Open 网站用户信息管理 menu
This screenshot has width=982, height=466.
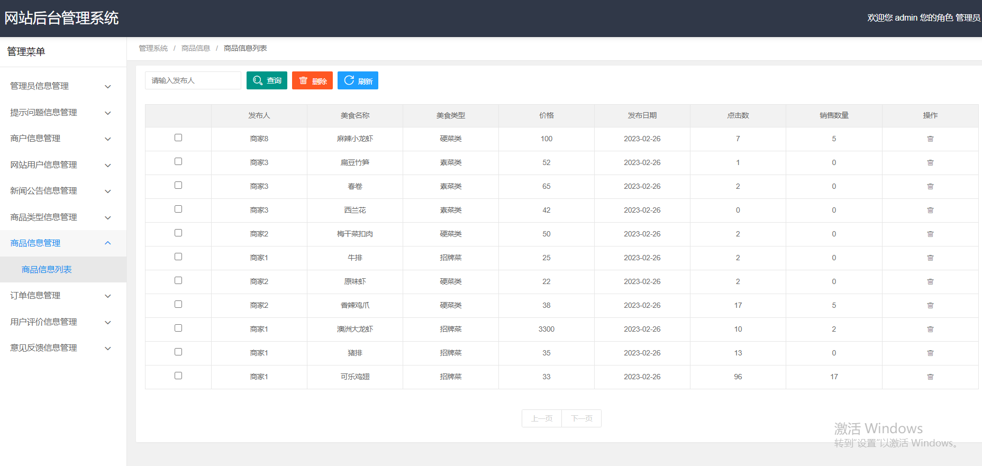[63, 165]
